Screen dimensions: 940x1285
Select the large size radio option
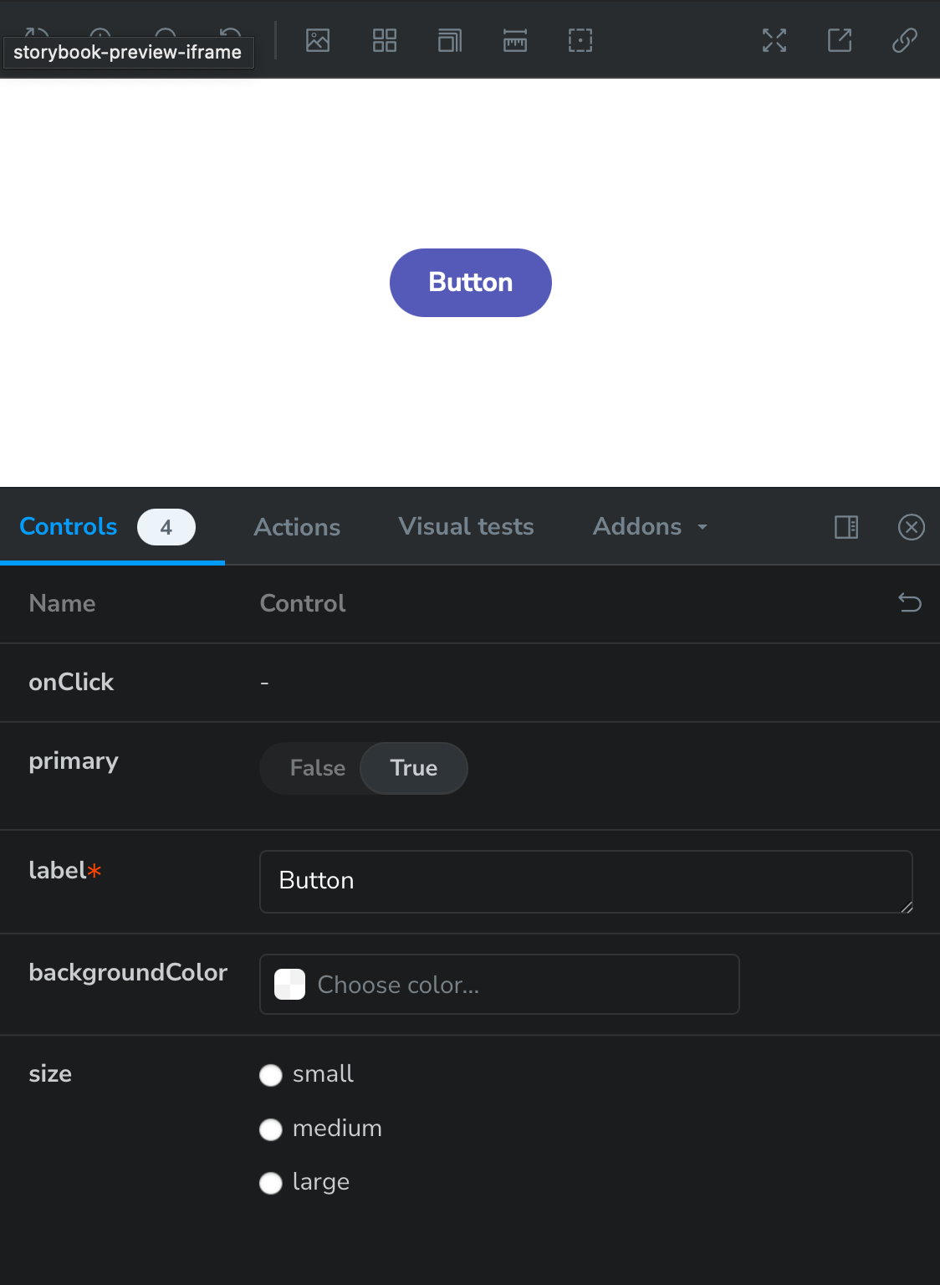[x=271, y=1183]
